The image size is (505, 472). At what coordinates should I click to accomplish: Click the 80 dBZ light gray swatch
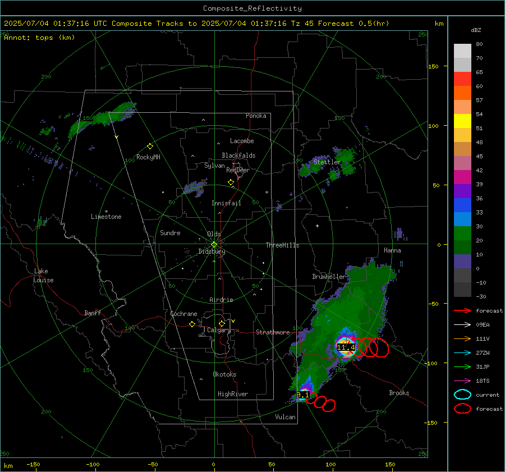462,51
